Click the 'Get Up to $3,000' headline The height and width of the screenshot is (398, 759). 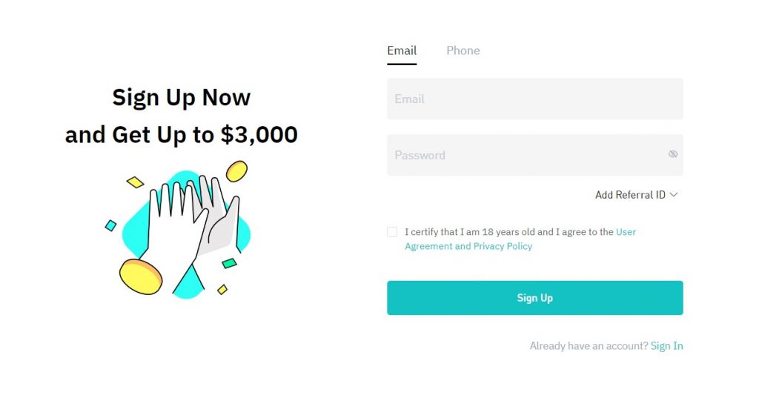tap(205, 135)
